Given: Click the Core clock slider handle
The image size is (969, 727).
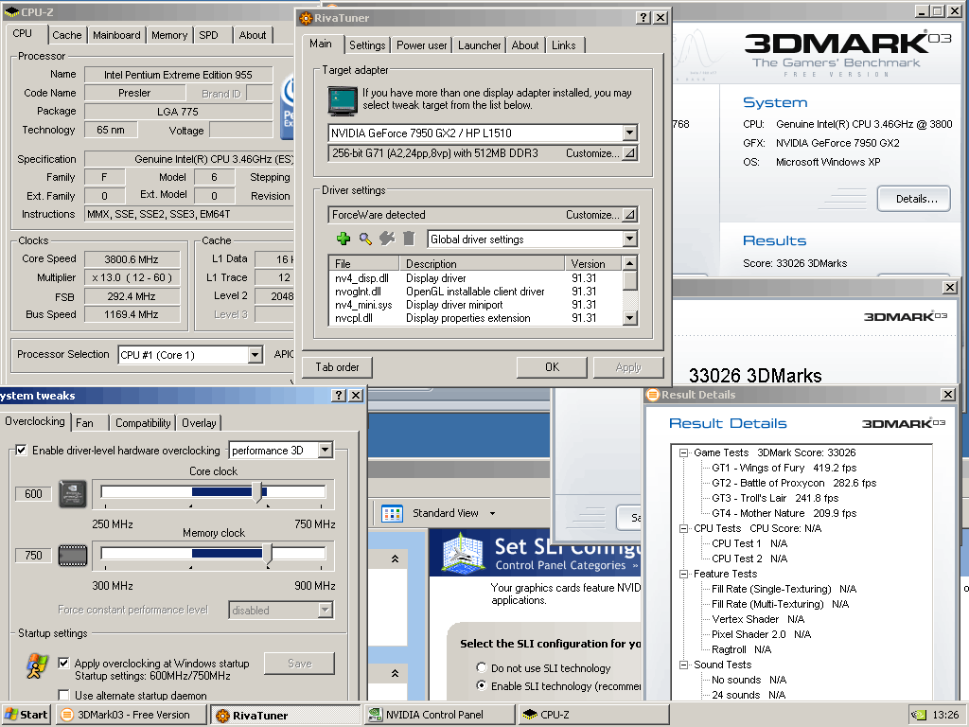Looking at the screenshot, I should (257, 492).
